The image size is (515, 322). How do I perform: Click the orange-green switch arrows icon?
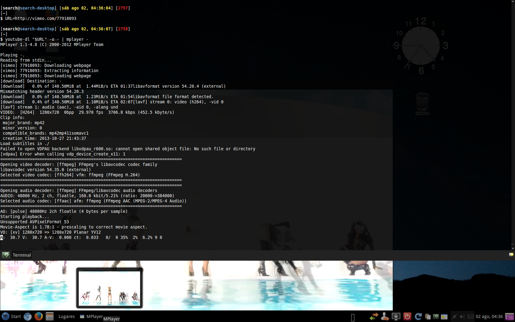tap(374, 316)
